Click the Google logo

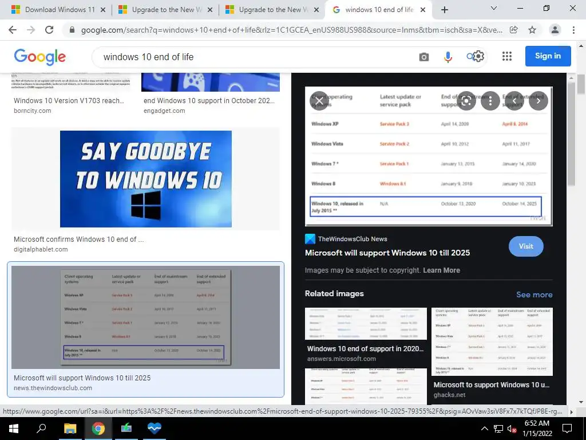click(x=39, y=57)
